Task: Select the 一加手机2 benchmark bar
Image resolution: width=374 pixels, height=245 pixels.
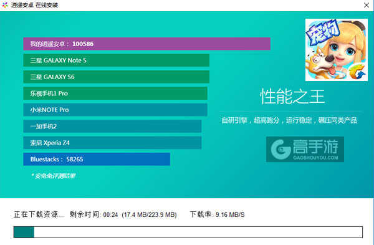Action: click(x=112, y=126)
